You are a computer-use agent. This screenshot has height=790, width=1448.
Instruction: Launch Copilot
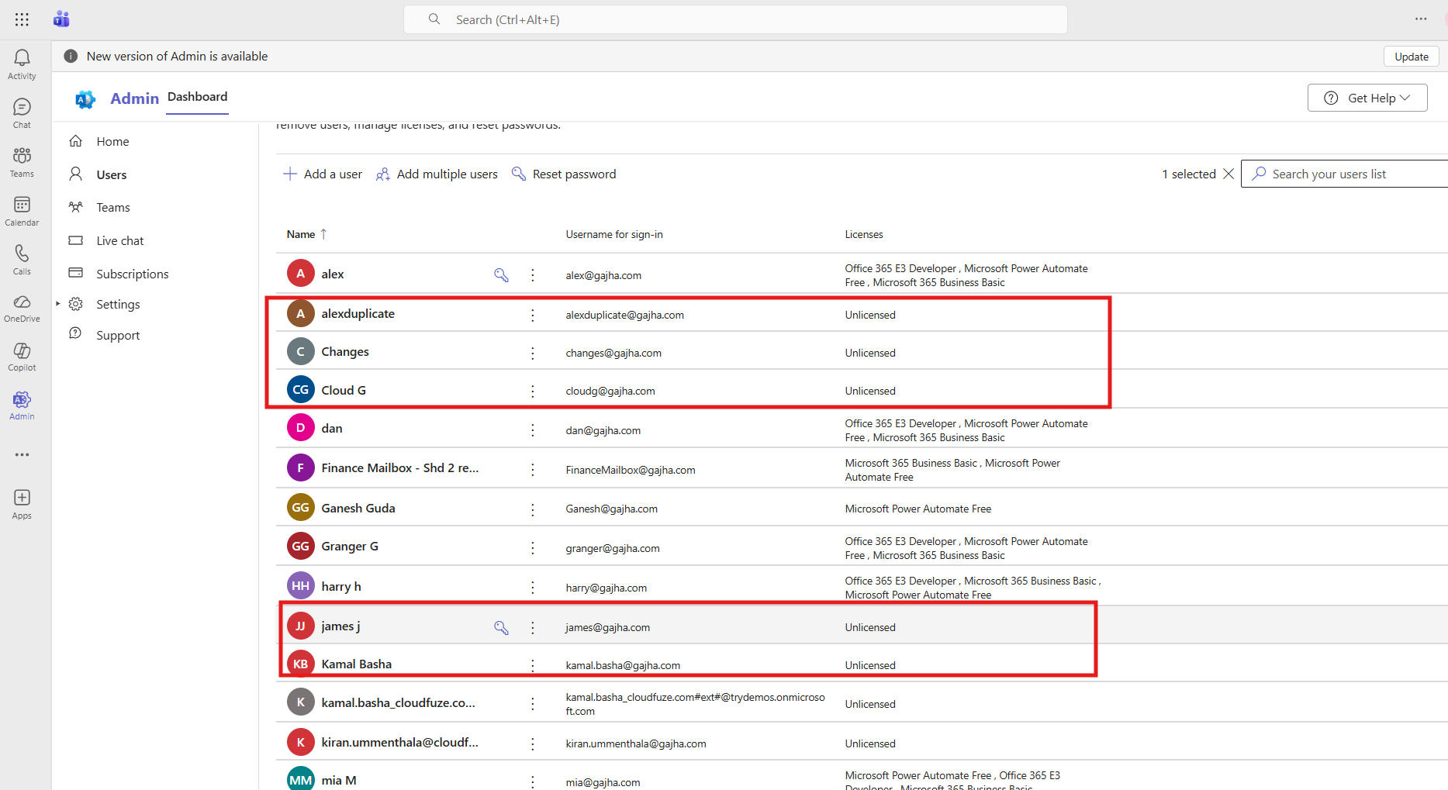21,356
